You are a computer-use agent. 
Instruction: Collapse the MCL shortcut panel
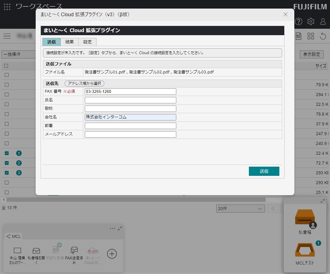click(120, 228)
